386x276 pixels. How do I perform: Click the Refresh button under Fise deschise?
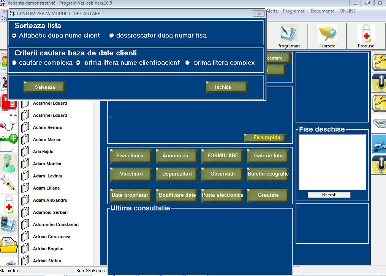[x=329, y=195]
